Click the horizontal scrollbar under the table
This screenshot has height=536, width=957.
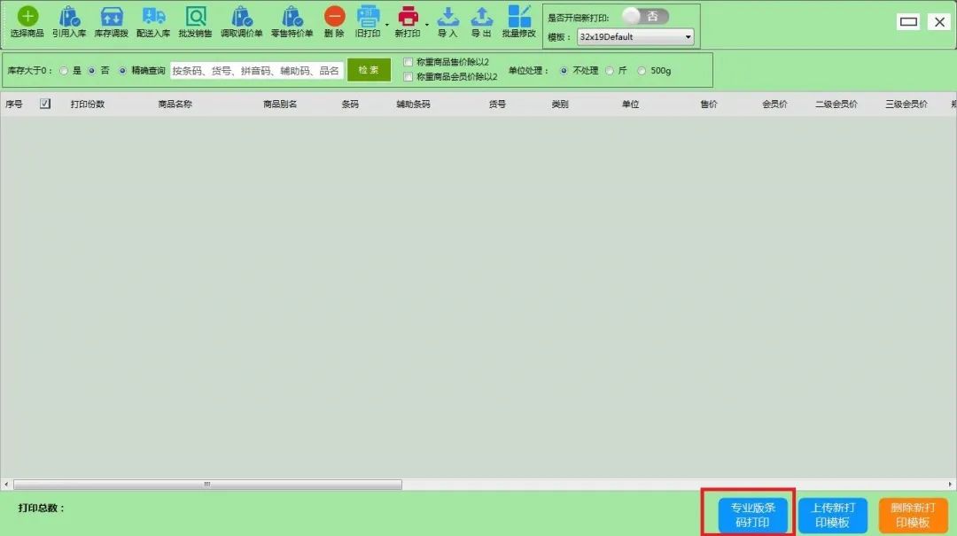coord(207,485)
